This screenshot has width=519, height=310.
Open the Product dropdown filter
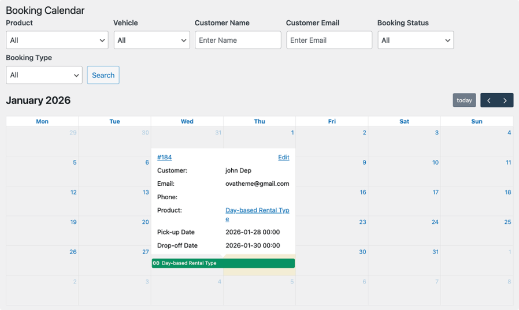click(57, 40)
